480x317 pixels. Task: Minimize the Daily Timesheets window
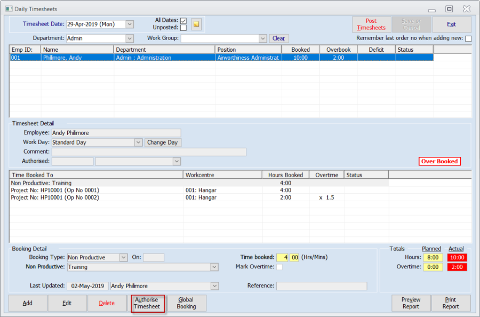pos(431,10)
